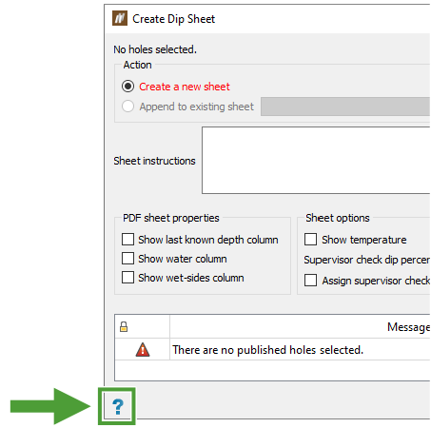431x428 pixels.
Task: Click the No holes selected label
Action: pos(155,49)
